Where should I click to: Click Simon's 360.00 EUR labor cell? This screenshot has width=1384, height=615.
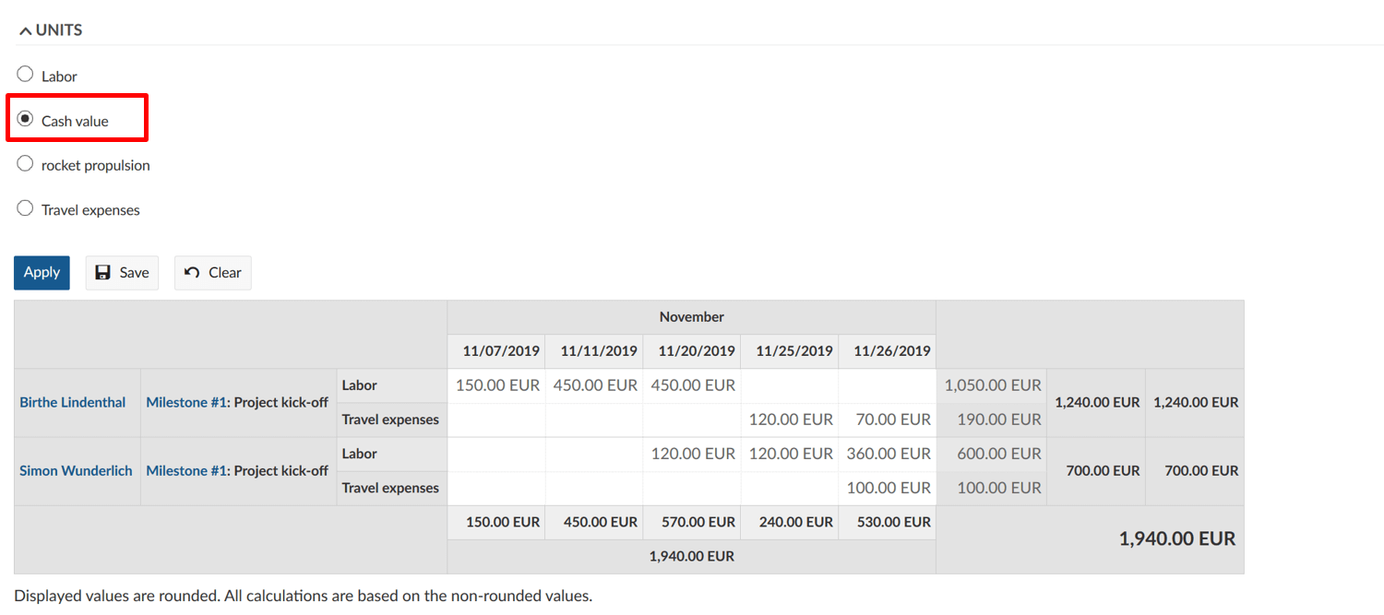coord(889,454)
